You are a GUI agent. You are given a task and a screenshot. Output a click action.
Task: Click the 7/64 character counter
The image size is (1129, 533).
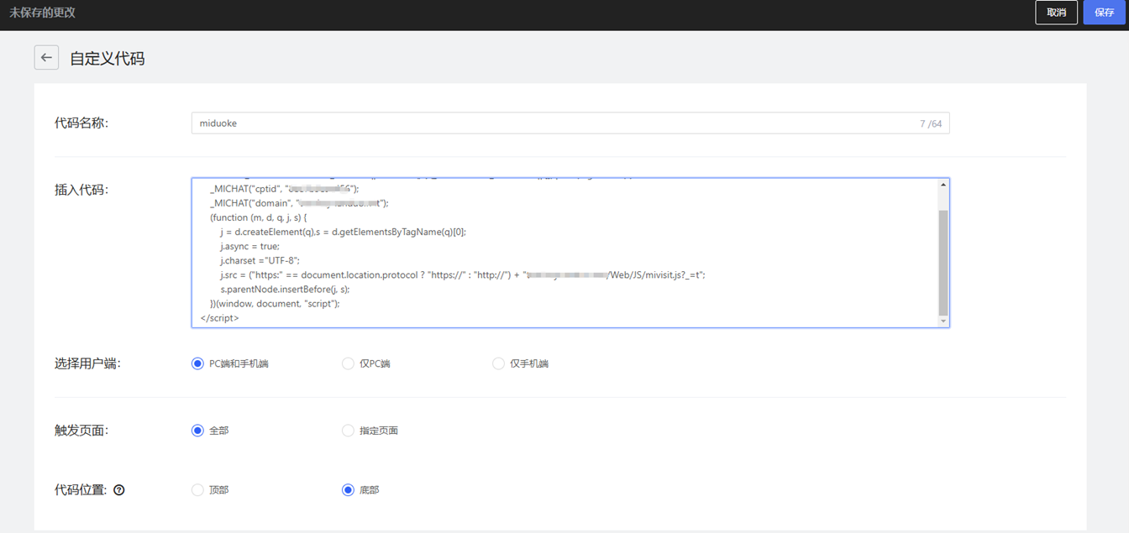click(x=930, y=124)
